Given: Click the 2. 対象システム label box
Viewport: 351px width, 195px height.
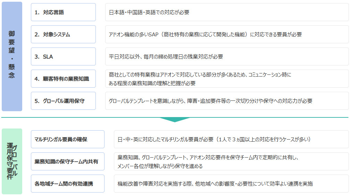Looking at the screenshot, I should coord(63,34).
